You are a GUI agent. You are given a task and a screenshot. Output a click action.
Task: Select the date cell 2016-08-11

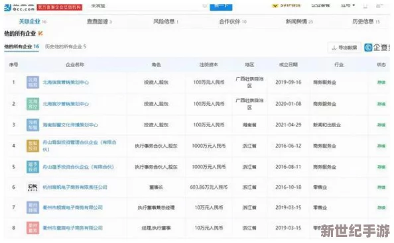pyautogui.click(x=289, y=167)
